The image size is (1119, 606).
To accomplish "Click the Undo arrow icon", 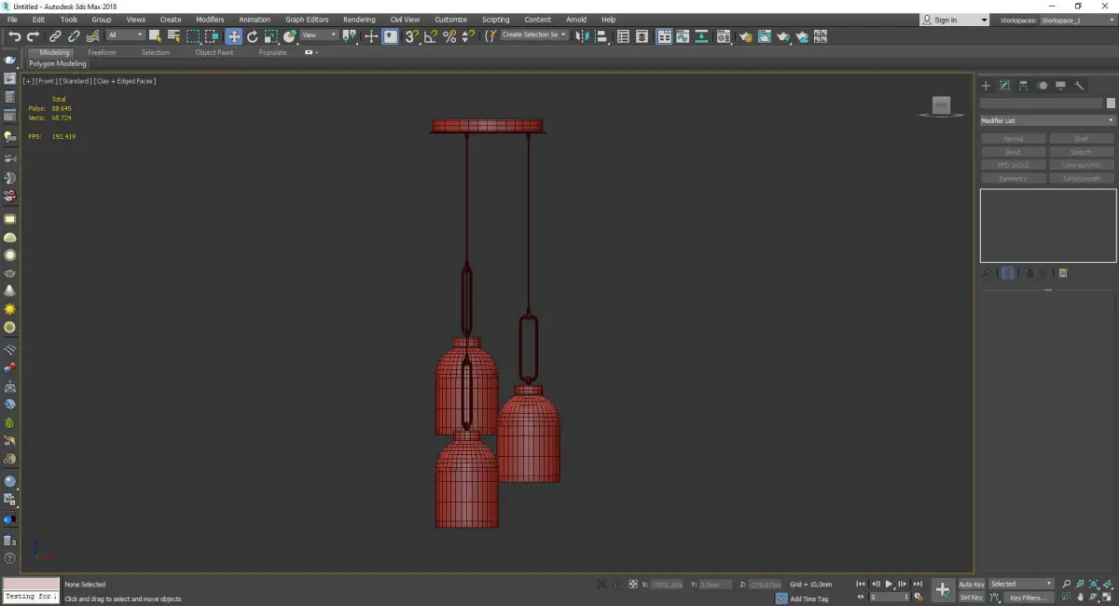I will pos(14,36).
